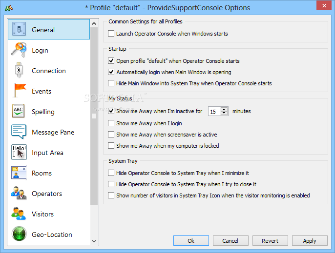Uncheck Automatically login when Main Window opens

111,72
